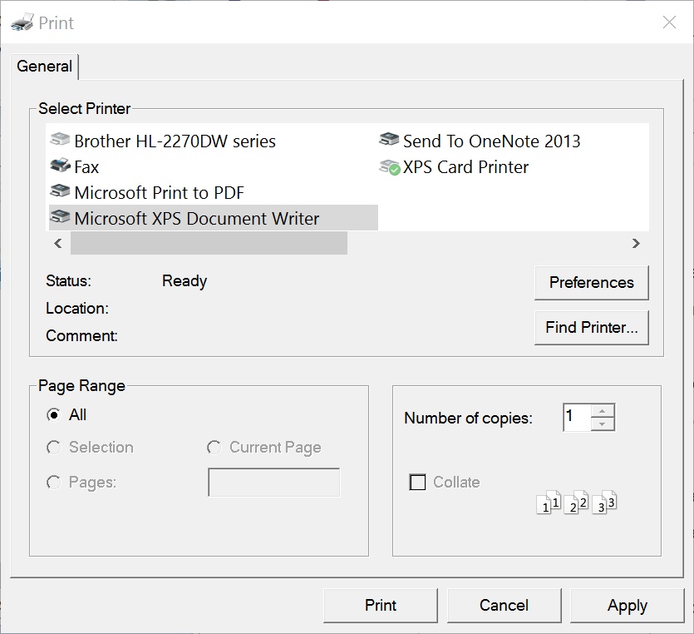Click the Microsoft XPS Document Writer icon
Screen dimensions: 694x634
coord(60,216)
